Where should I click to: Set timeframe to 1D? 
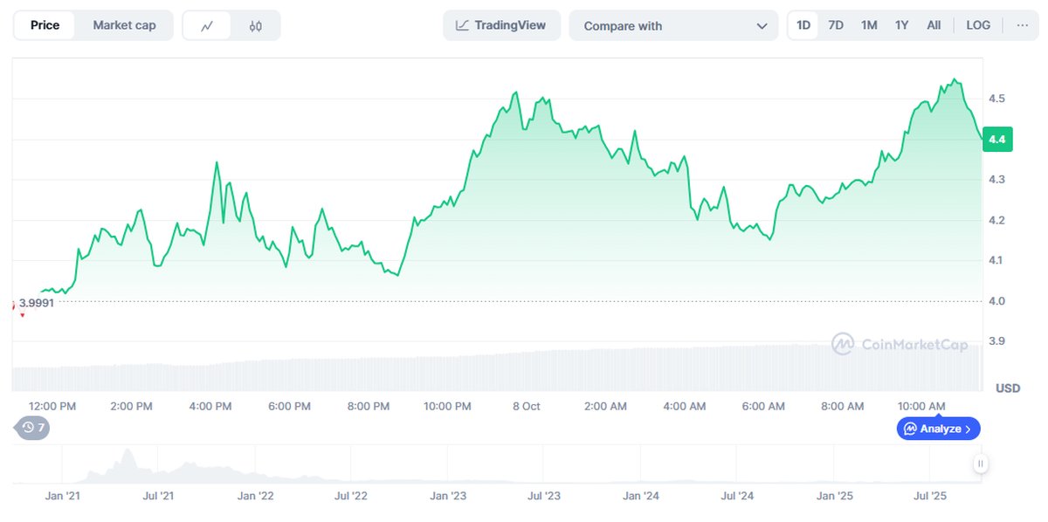click(803, 25)
